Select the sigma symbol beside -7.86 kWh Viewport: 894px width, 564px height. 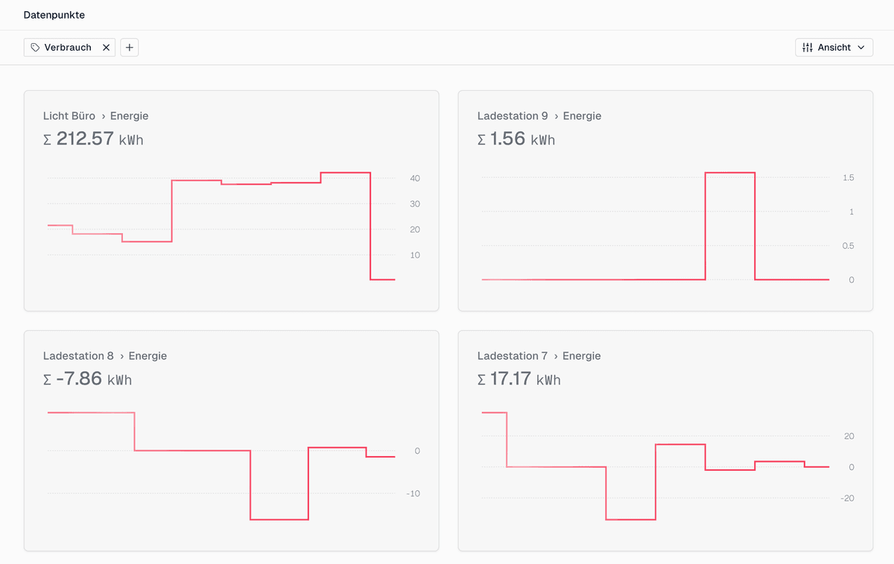[x=48, y=379]
